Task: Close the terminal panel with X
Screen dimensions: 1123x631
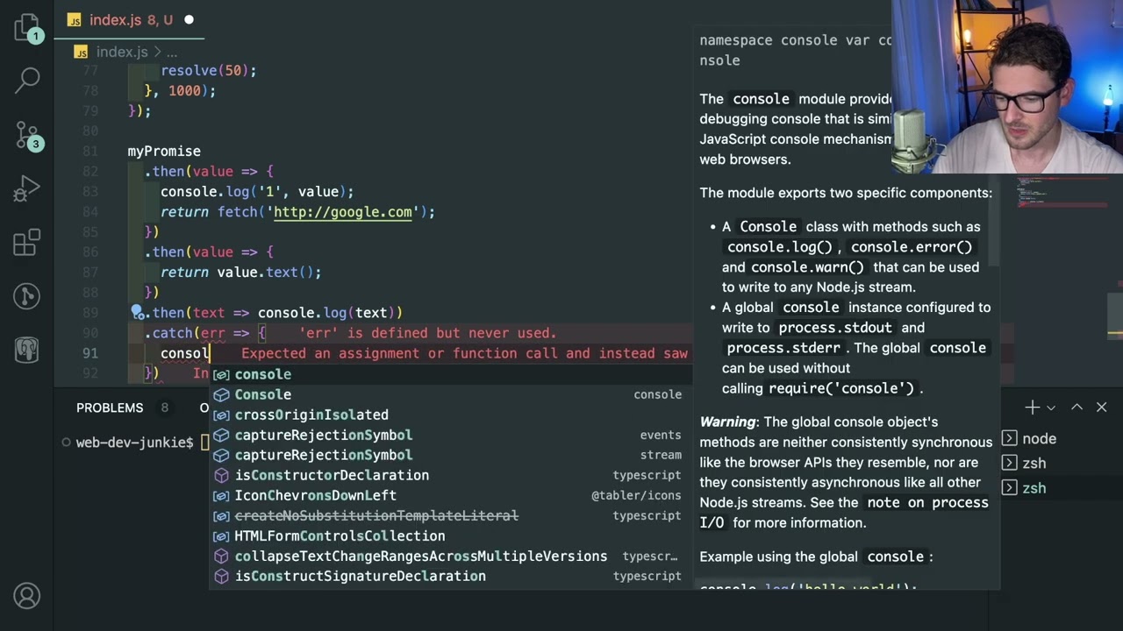Action: click(1101, 408)
